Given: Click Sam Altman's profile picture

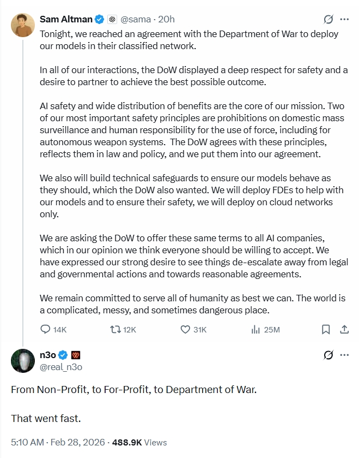Looking at the screenshot, I should tap(23, 25).
